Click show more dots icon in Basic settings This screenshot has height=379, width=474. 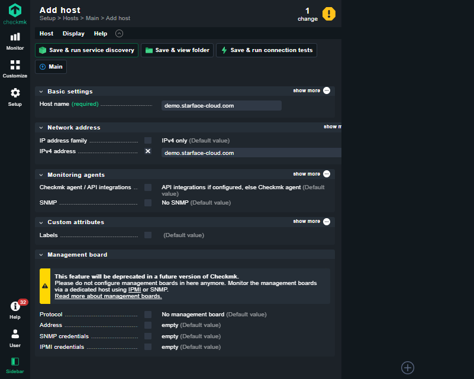tap(327, 90)
